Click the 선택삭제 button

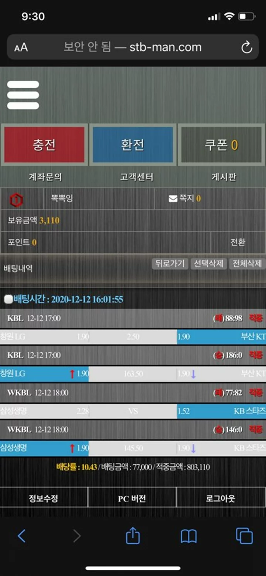point(209,264)
